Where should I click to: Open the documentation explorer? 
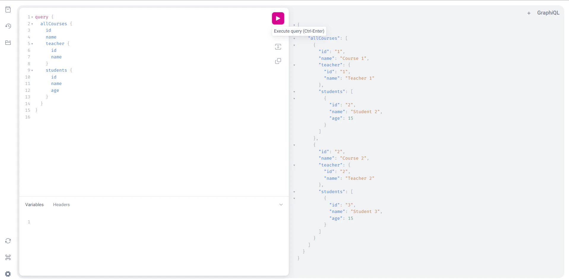click(8, 9)
